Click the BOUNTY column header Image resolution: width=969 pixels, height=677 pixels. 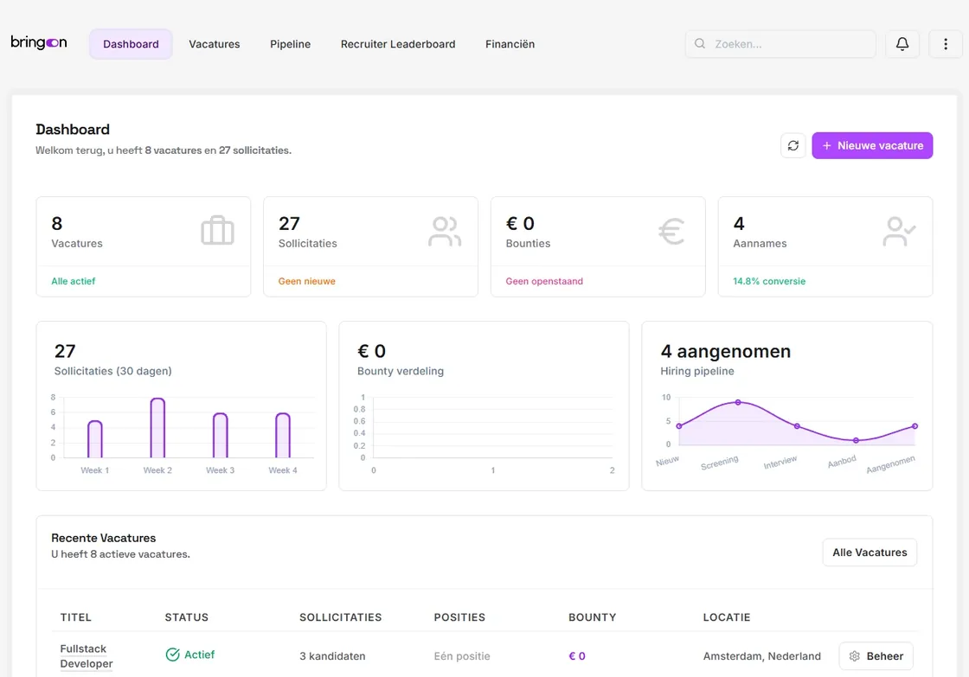(592, 617)
